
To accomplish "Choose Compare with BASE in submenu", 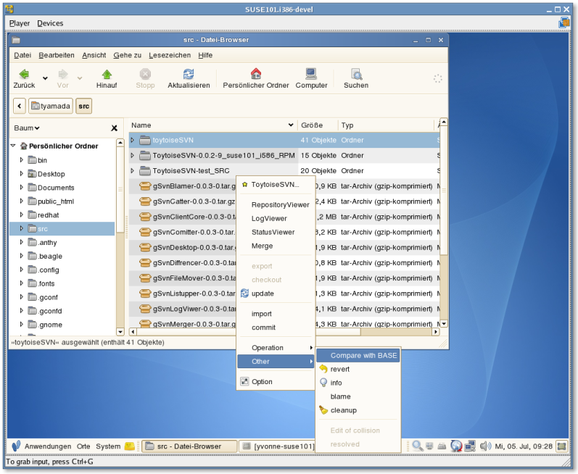I will point(358,355).
